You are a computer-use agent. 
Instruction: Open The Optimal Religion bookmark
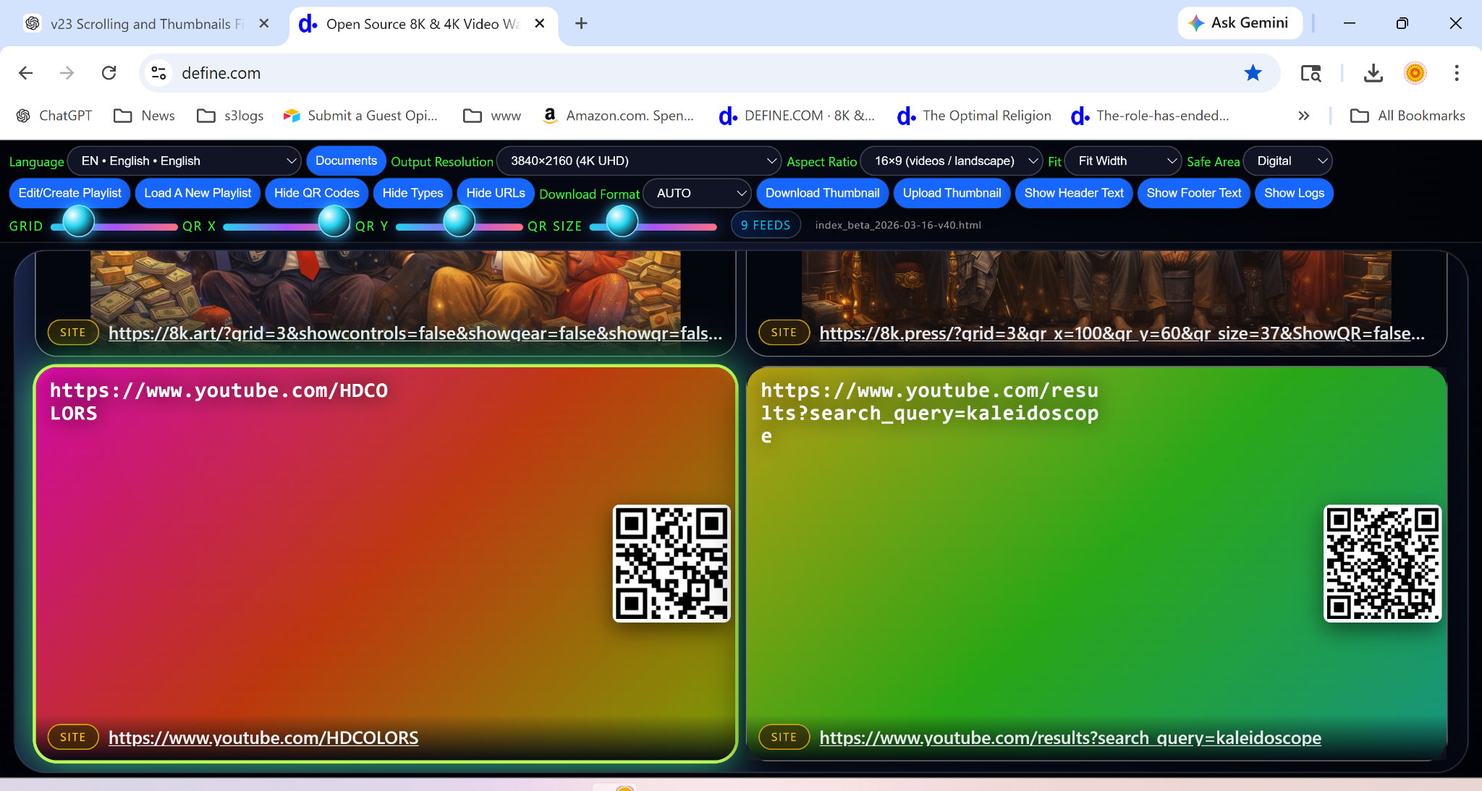974,116
